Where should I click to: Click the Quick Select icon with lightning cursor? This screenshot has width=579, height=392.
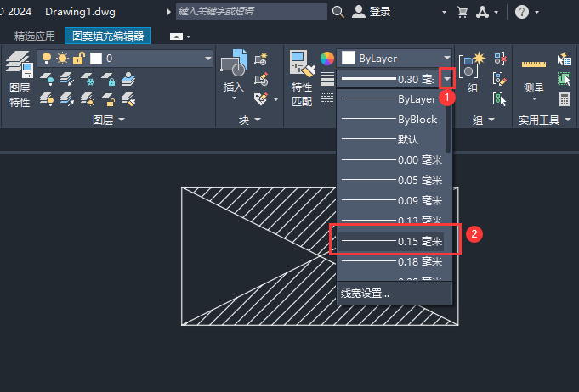[x=565, y=59]
